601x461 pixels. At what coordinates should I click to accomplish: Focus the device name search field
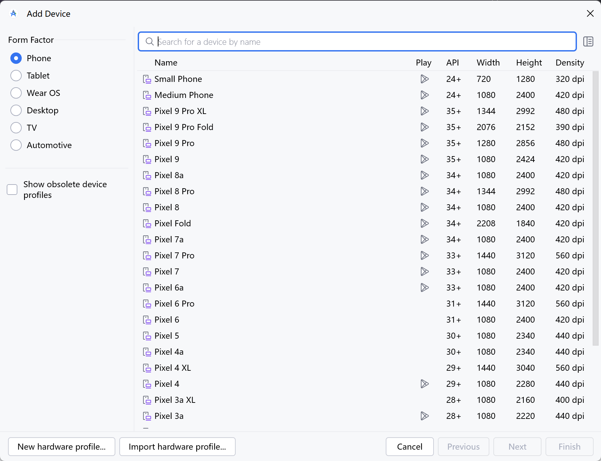click(x=364, y=42)
